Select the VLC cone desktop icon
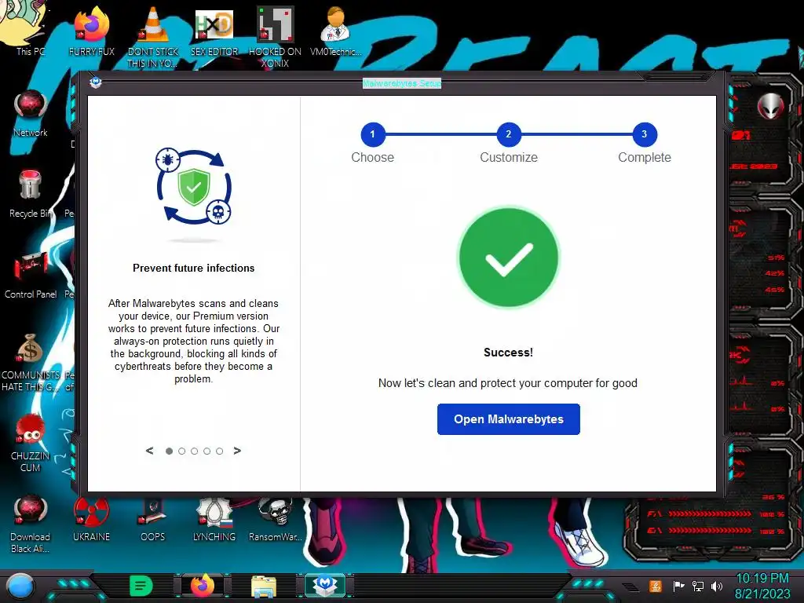The width and height of the screenshot is (804, 603). [153, 37]
